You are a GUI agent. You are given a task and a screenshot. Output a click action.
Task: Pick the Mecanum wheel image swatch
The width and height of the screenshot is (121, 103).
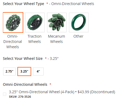click(57, 23)
